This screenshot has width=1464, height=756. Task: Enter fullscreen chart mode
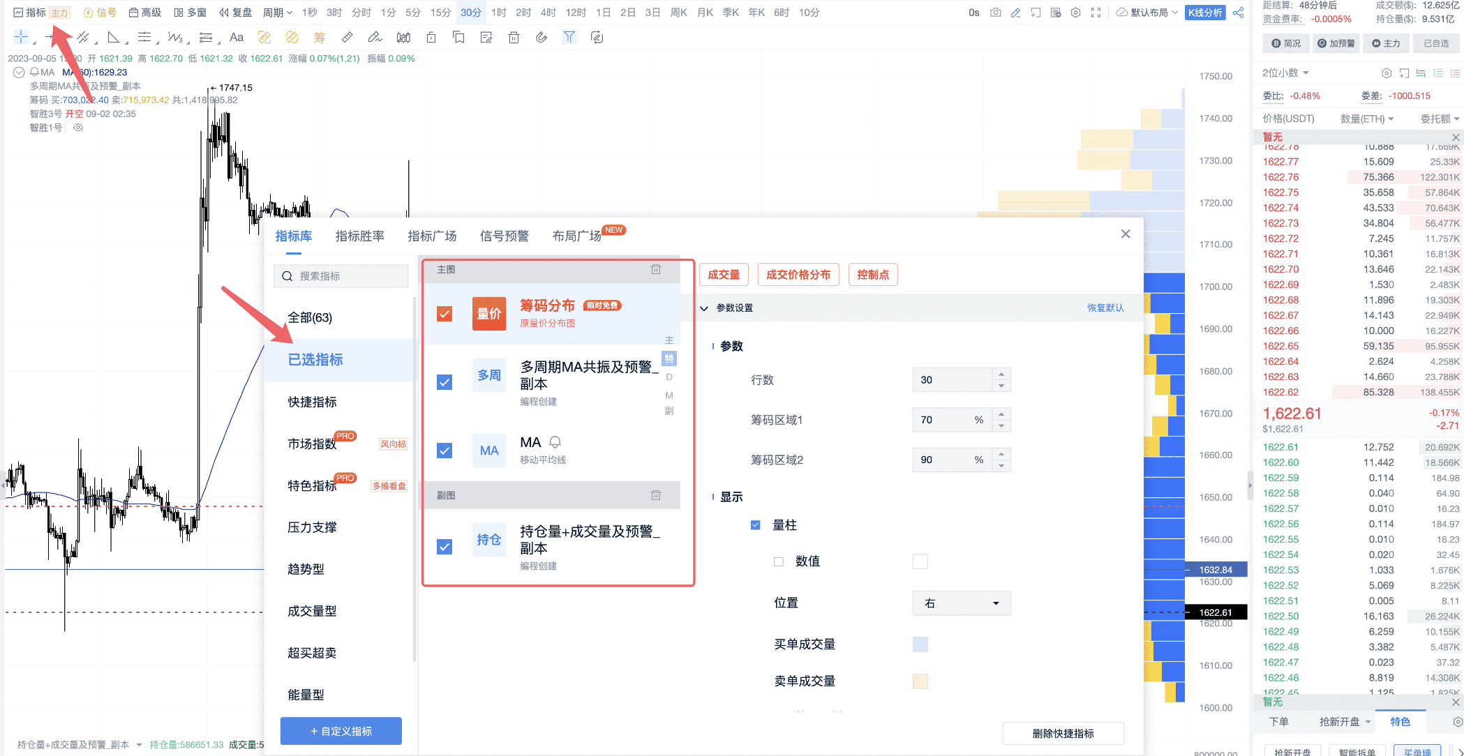point(1096,13)
